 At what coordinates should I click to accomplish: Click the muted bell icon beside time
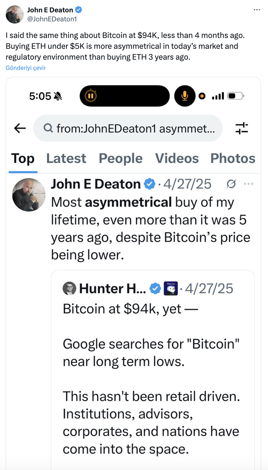click(x=57, y=96)
